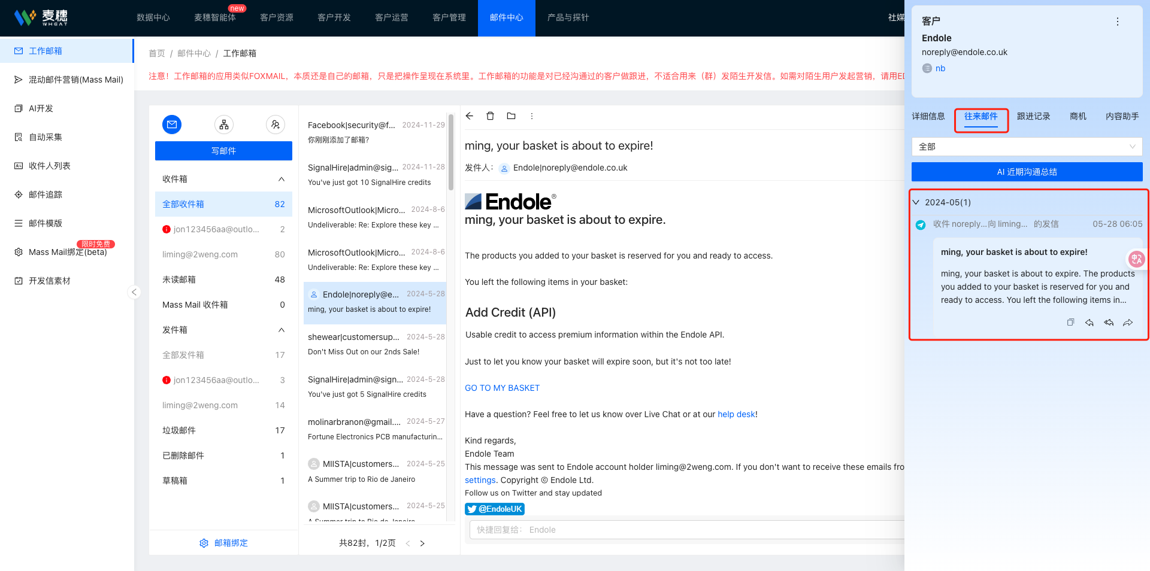Open 开发信素材 in the sidebar
Viewport: 1150px width, 571px height.
click(66, 281)
